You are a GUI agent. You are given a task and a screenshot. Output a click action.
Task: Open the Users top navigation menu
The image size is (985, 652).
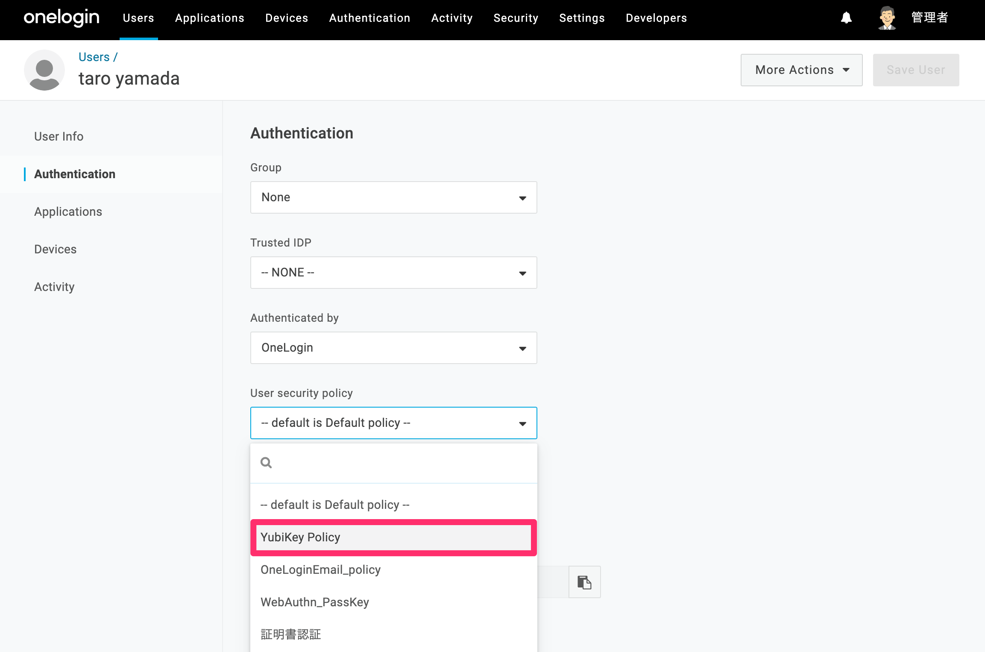click(x=138, y=18)
